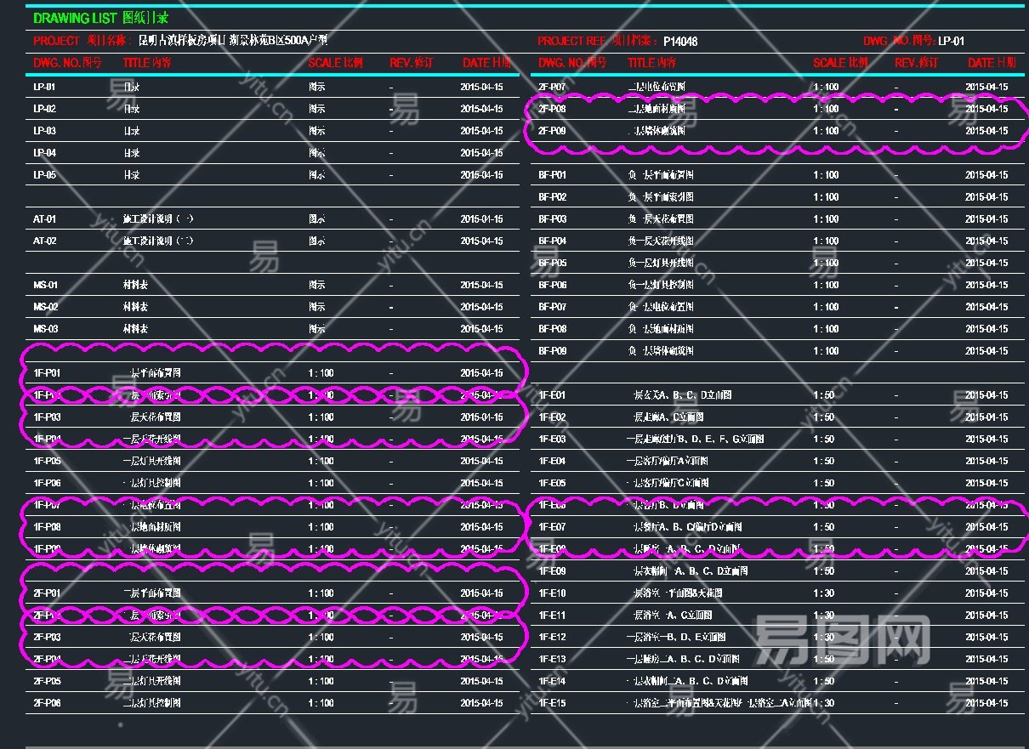Click the 2F-P01 drawing number
Image resolution: width=1029 pixels, height=749 pixels.
pyautogui.click(x=47, y=593)
